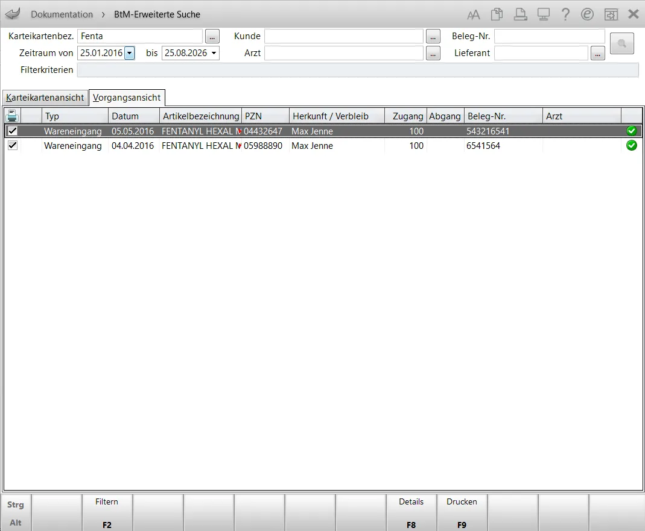Viewport: 645px width, 531px height.
Task: Open font size (AA) icon
Action: pos(474,15)
